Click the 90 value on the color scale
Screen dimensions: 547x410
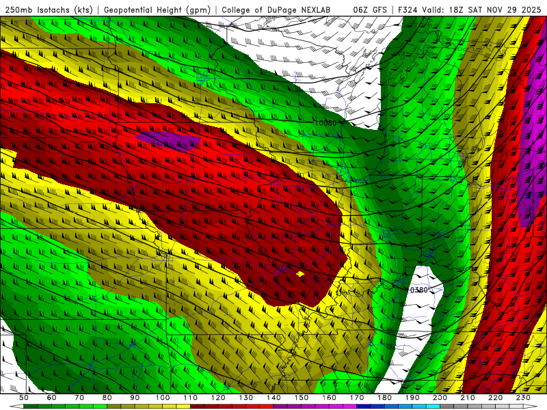pos(135,398)
